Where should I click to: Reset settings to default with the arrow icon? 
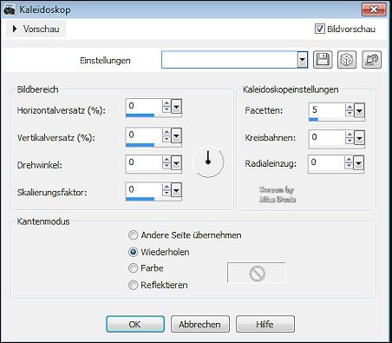(371, 60)
